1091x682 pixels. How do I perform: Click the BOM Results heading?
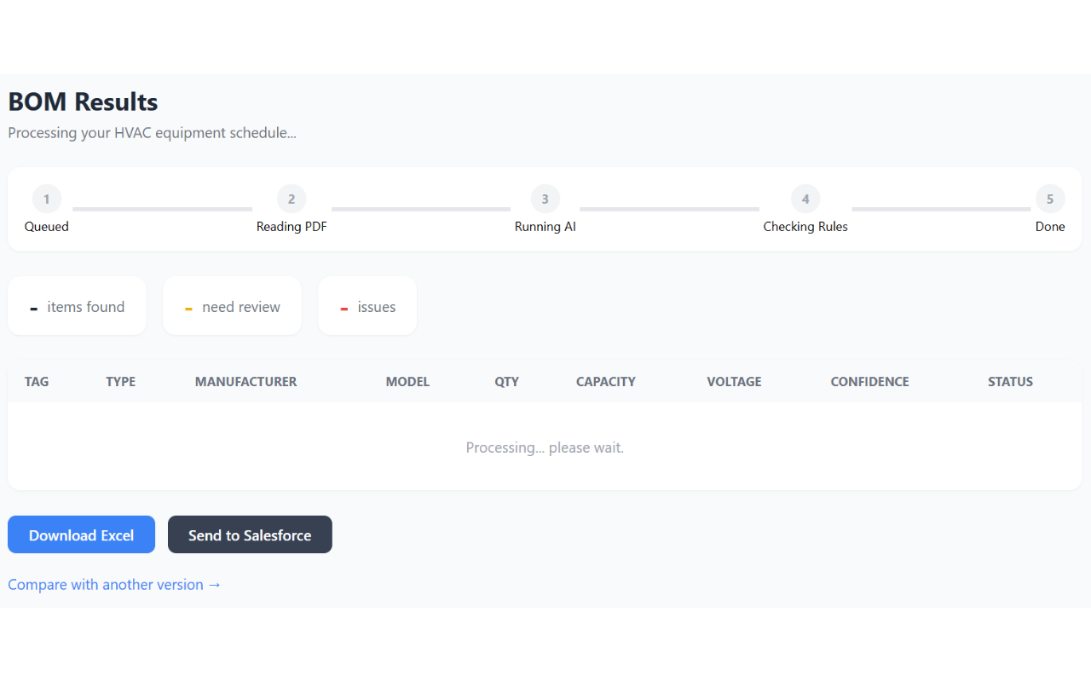[83, 101]
